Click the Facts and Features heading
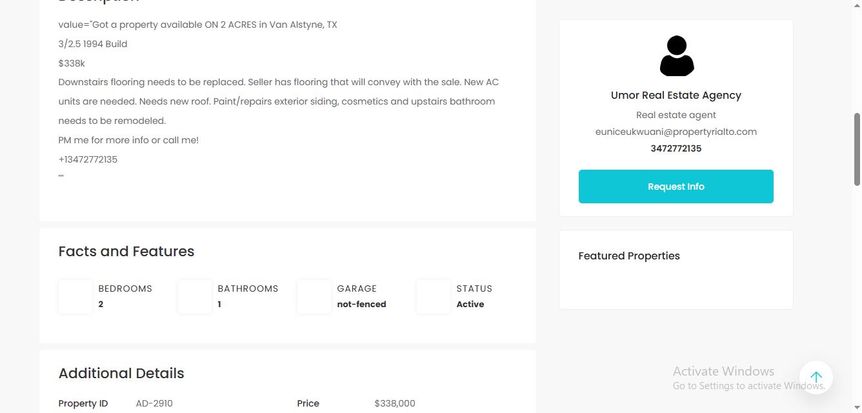This screenshot has width=862, height=413. (126, 252)
